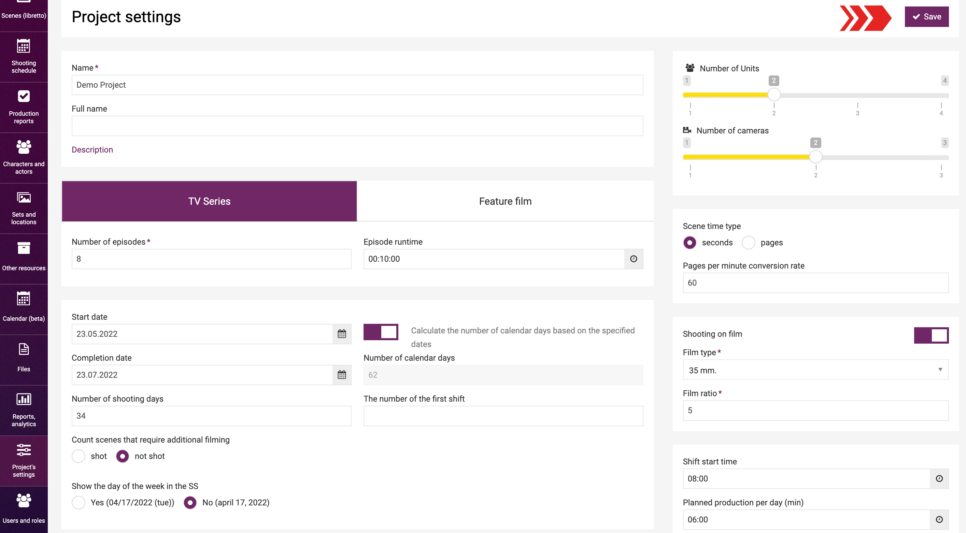
Task: Set Number of cameras slider to 3
Action: coord(941,157)
